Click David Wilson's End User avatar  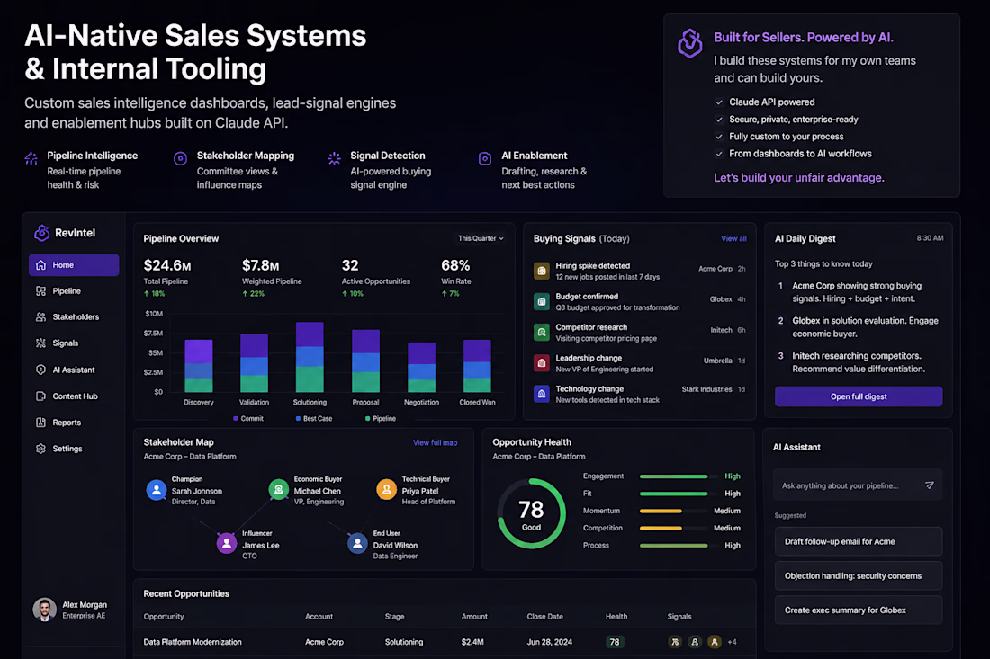pos(357,543)
